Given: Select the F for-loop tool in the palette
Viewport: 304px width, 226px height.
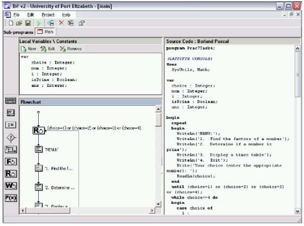Looking at the screenshot, I should click(11, 161).
